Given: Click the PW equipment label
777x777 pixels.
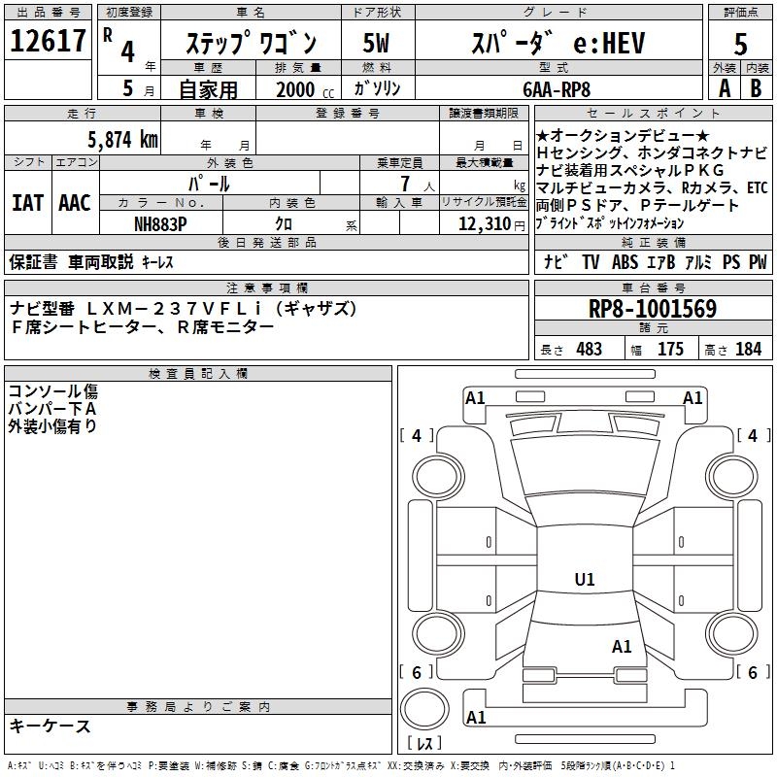Looking at the screenshot, I should pos(758,261).
